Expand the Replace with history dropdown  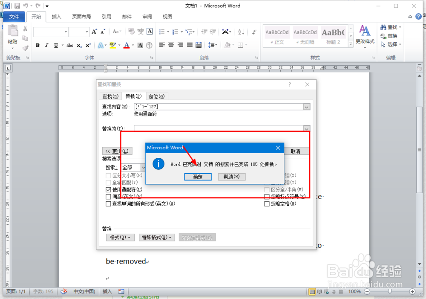pos(306,128)
